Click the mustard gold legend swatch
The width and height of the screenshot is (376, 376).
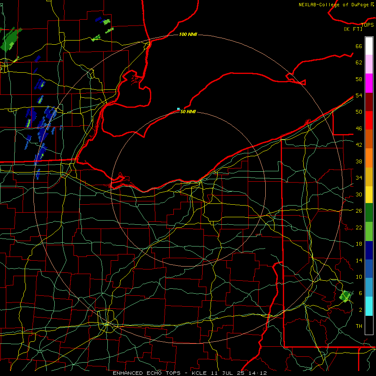(x=369, y=177)
